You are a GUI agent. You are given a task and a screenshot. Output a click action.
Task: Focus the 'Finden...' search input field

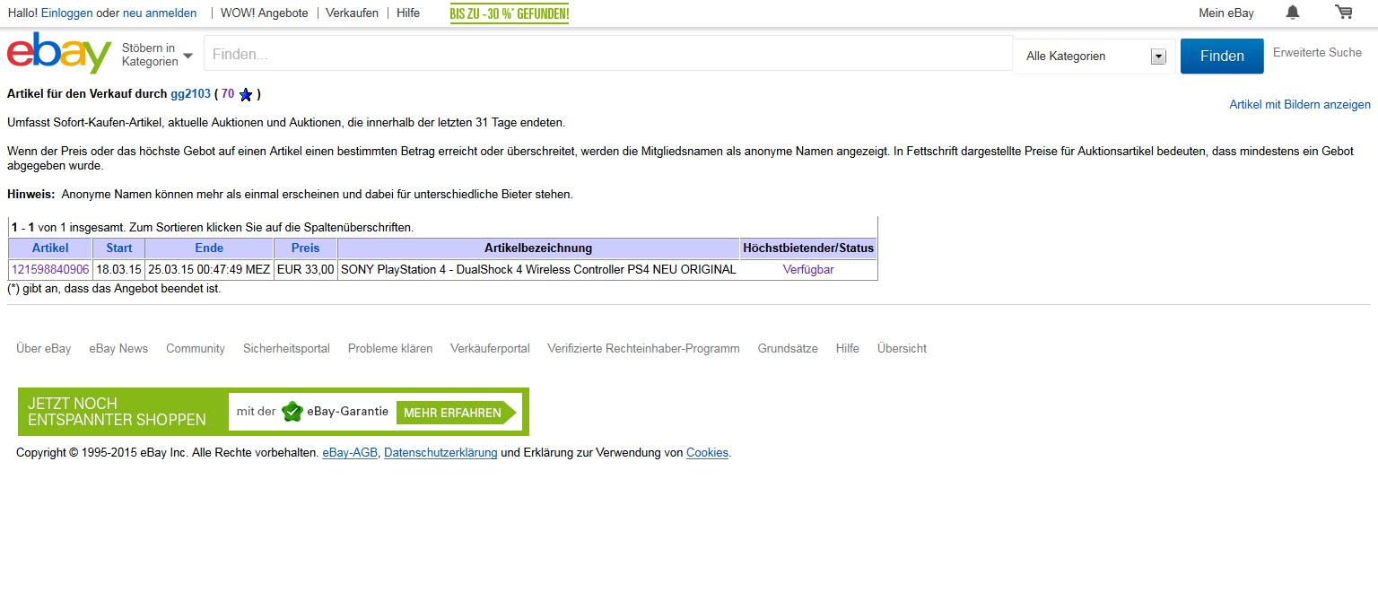coord(607,55)
